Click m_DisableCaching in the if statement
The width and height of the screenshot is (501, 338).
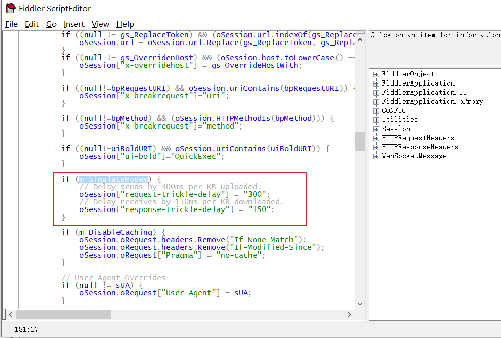pyautogui.click(x=116, y=232)
